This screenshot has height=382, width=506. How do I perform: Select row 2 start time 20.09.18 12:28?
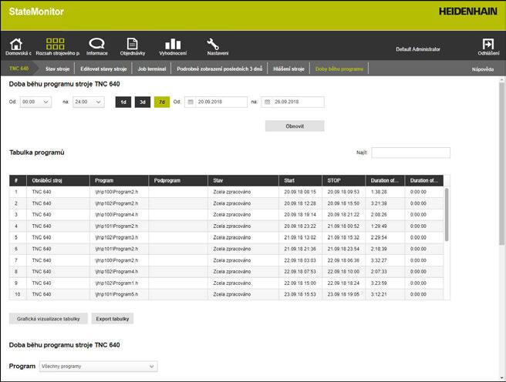(300, 203)
